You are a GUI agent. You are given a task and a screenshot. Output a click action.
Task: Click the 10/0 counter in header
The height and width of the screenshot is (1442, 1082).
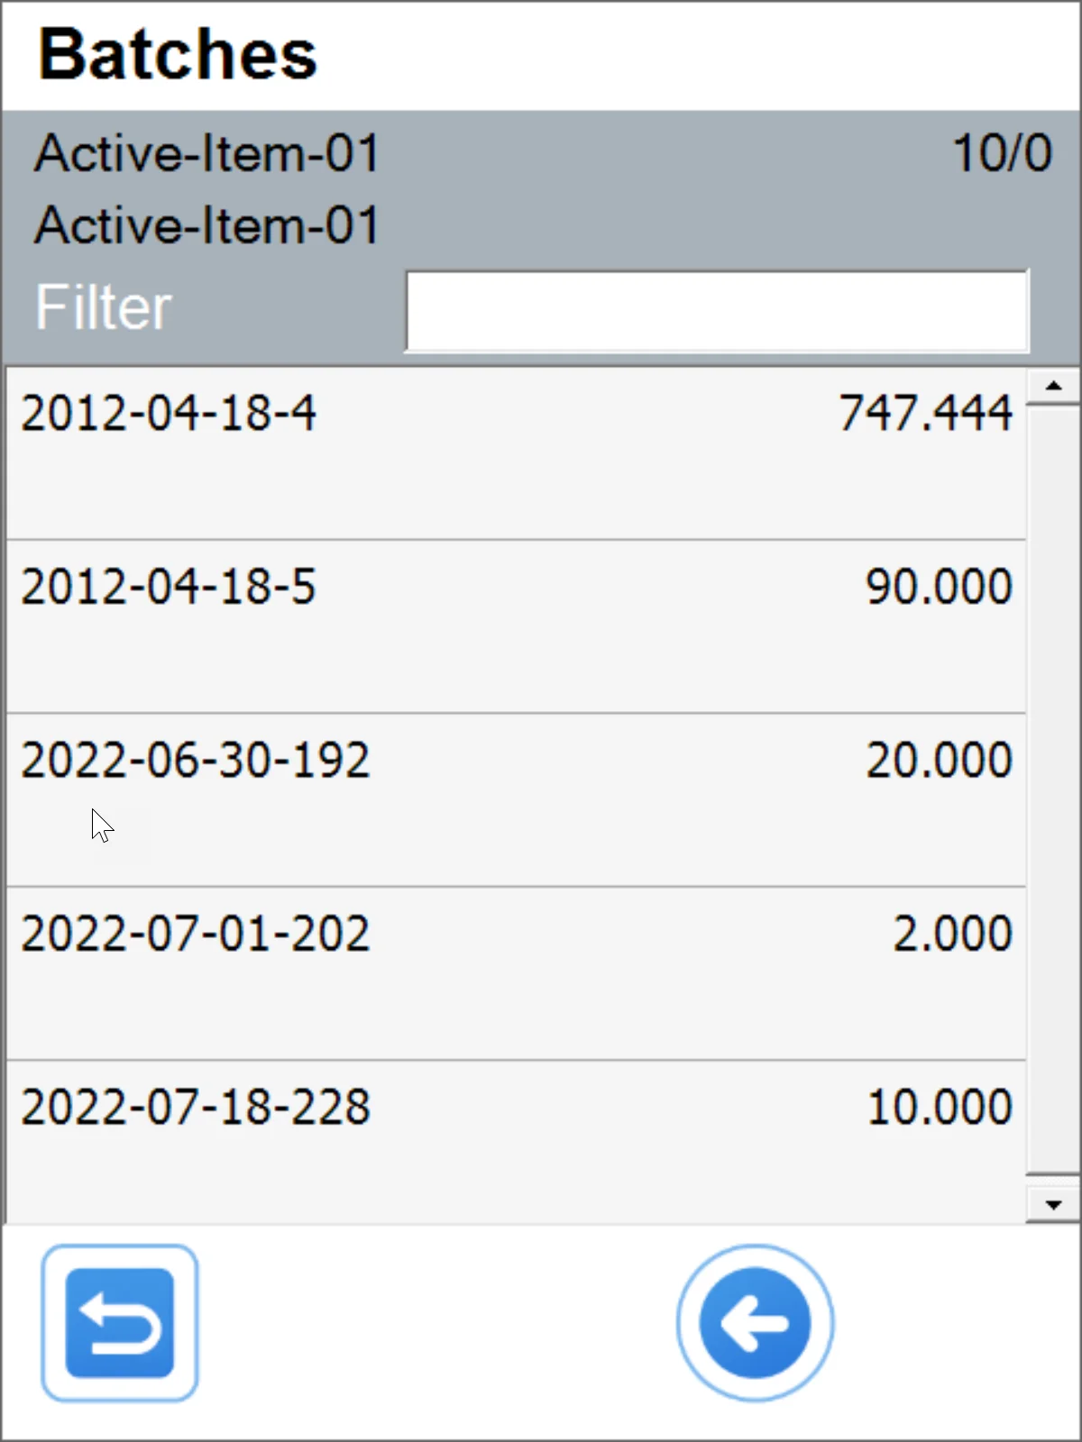click(x=1002, y=153)
